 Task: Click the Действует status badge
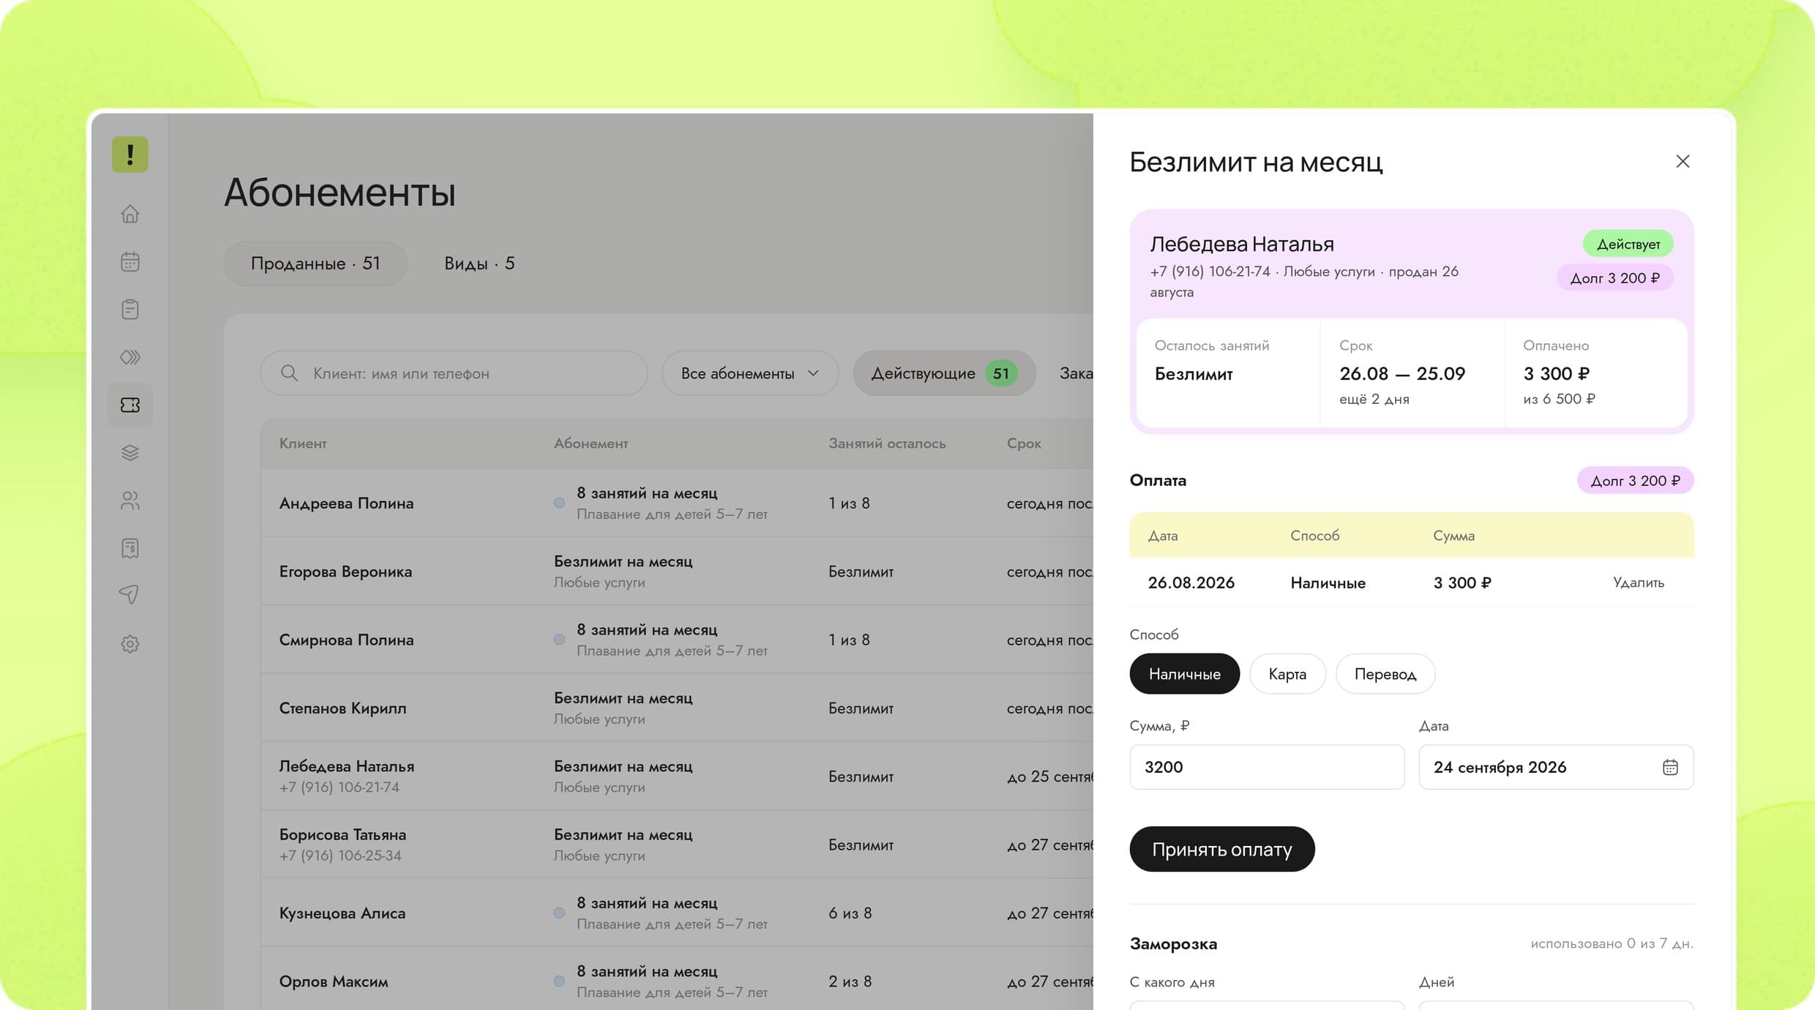coord(1628,244)
